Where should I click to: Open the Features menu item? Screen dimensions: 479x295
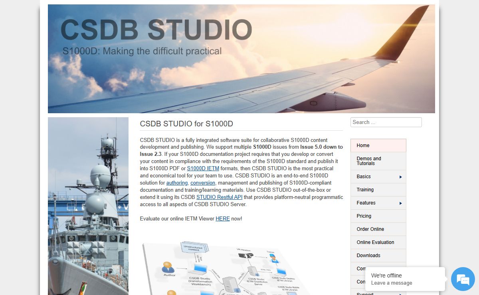[x=378, y=203]
